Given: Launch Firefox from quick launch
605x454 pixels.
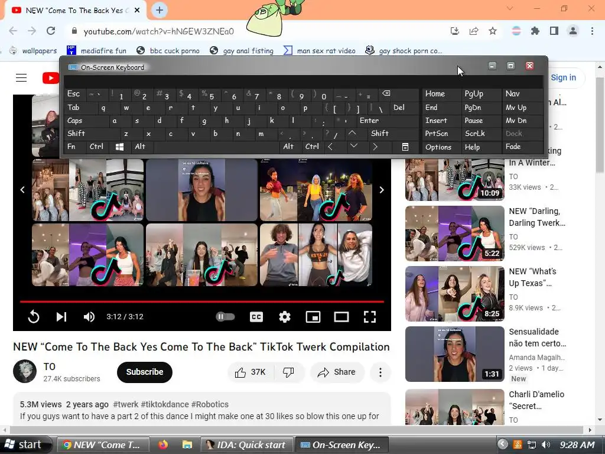Looking at the screenshot, I should 164,445.
